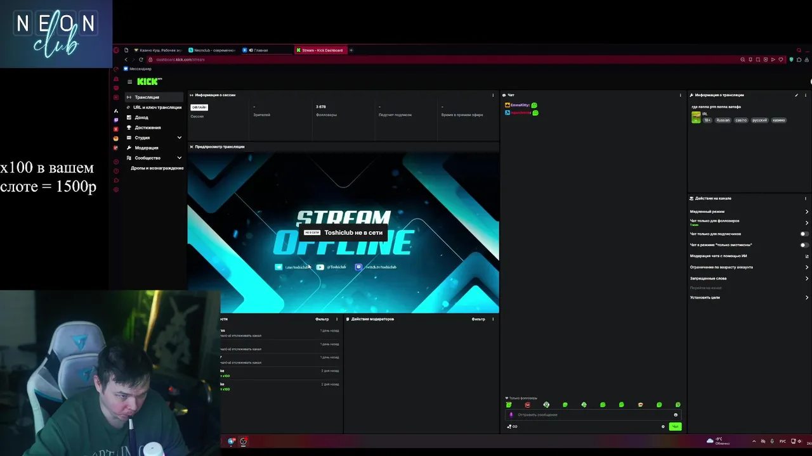This screenshot has width=812, height=456.
Task: Click the weather widget in the taskbar
Action: point(718,441)
